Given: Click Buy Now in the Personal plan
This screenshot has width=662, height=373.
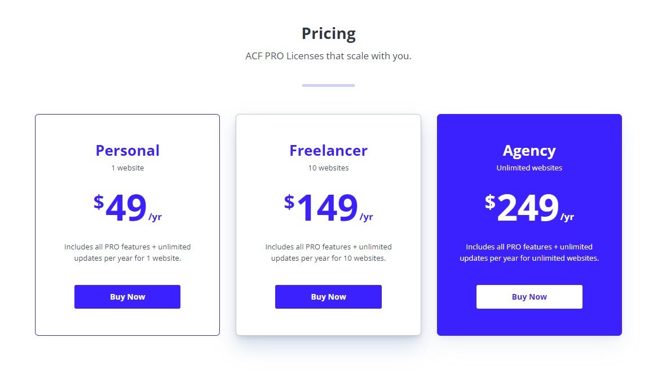Looking at the screenshot, I should (127, 297).
